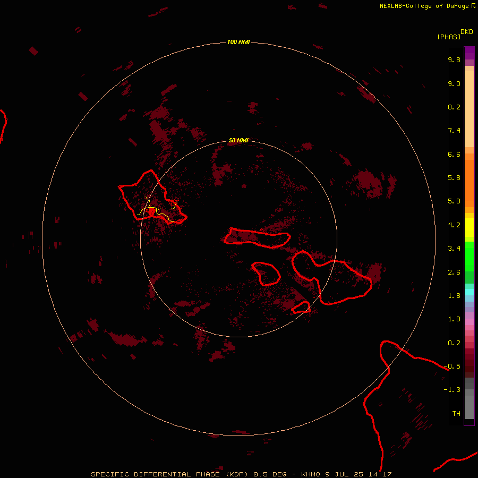478x478 pixels.
Task: Click the 5.8 legend value
Action: [x=454, y=178]
